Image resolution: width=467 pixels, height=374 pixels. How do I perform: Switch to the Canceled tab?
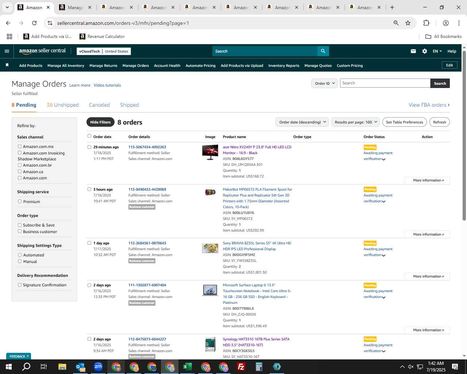(x=99, y=105)
